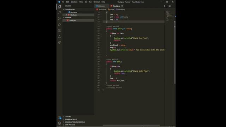Open the editor More Actions ellipsis
The height and width of the screenshot is (127, 226).
click(x=173, y=6)
